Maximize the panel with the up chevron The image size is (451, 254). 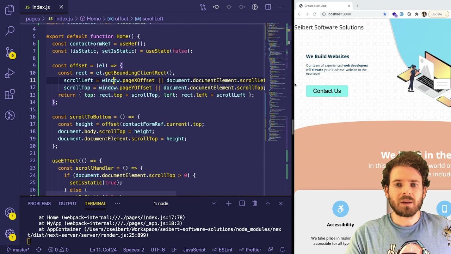click(268, 203)
